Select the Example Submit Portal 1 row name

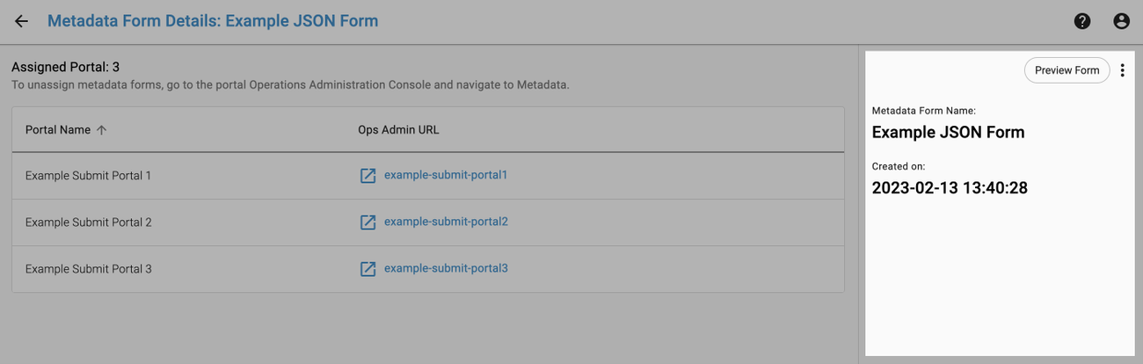pos(88,176)
